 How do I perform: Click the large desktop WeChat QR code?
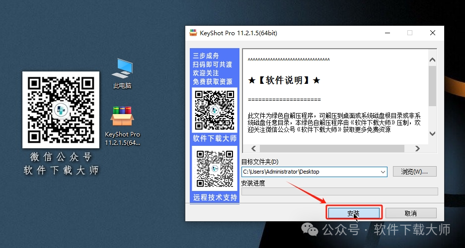coord(61,110)
